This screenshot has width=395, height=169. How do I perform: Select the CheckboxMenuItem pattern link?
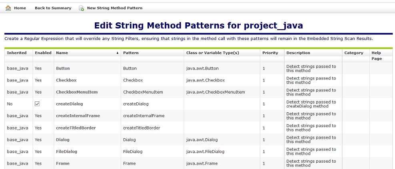click(76, 92)
